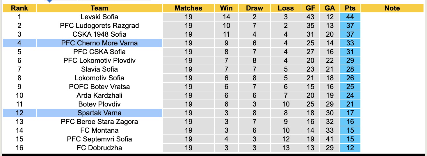Click the Loss column header
Viewport: 427px width, 156px height.
286,8
